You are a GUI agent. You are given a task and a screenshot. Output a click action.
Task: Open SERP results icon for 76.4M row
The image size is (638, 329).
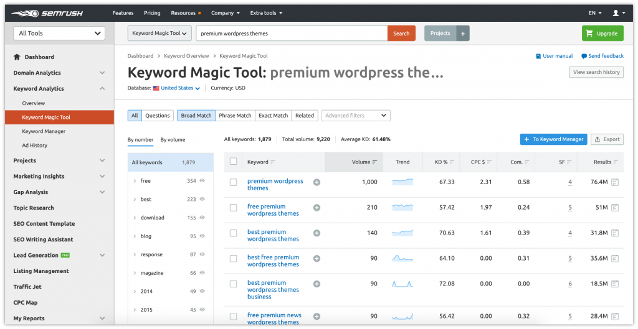tap(615, 182)
